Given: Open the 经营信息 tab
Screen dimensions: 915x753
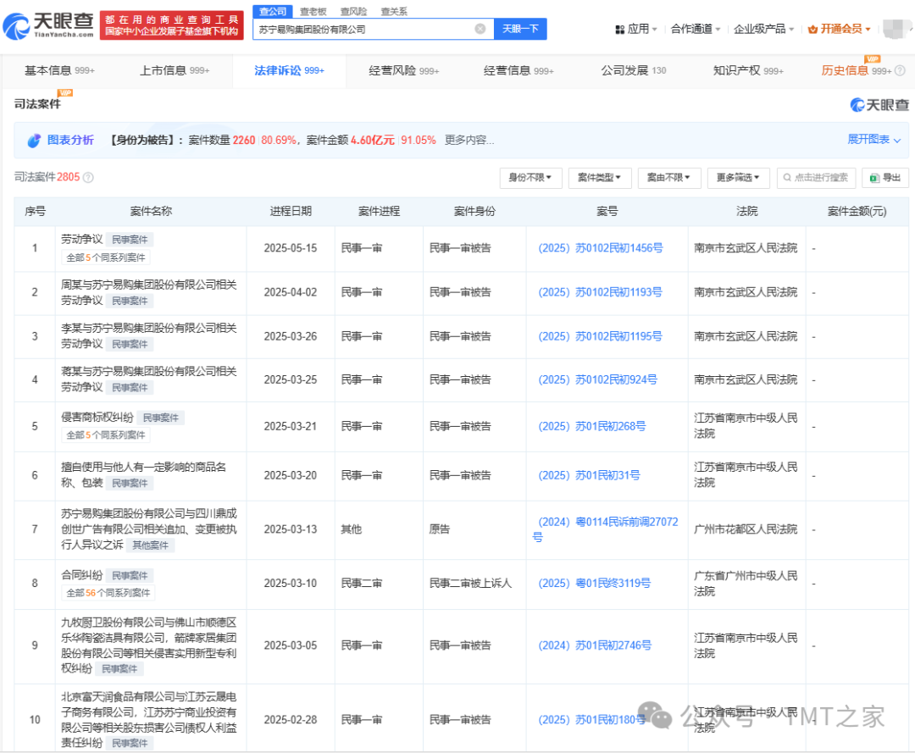Looking at the screenshot, I should (x=518, y=70).
